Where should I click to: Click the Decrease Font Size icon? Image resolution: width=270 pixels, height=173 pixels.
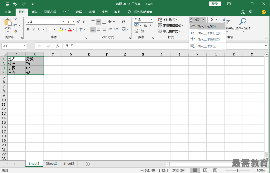pyautogui.click(x=84, y=22)
